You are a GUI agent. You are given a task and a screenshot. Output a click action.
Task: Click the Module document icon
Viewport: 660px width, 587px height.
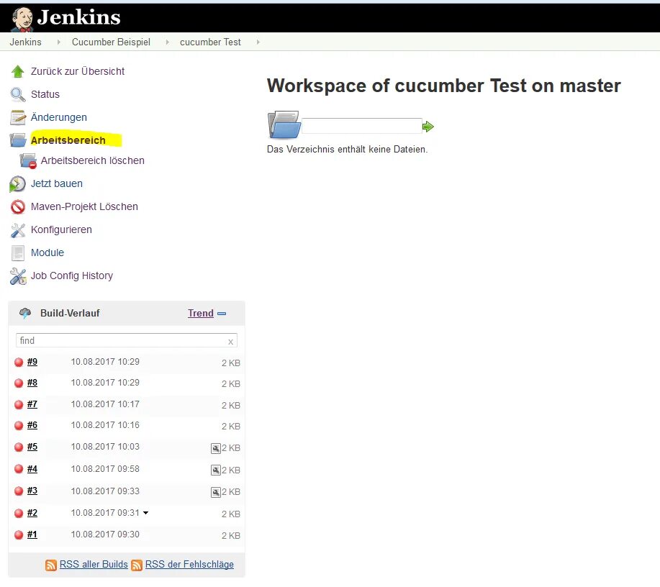coord(18,253)
